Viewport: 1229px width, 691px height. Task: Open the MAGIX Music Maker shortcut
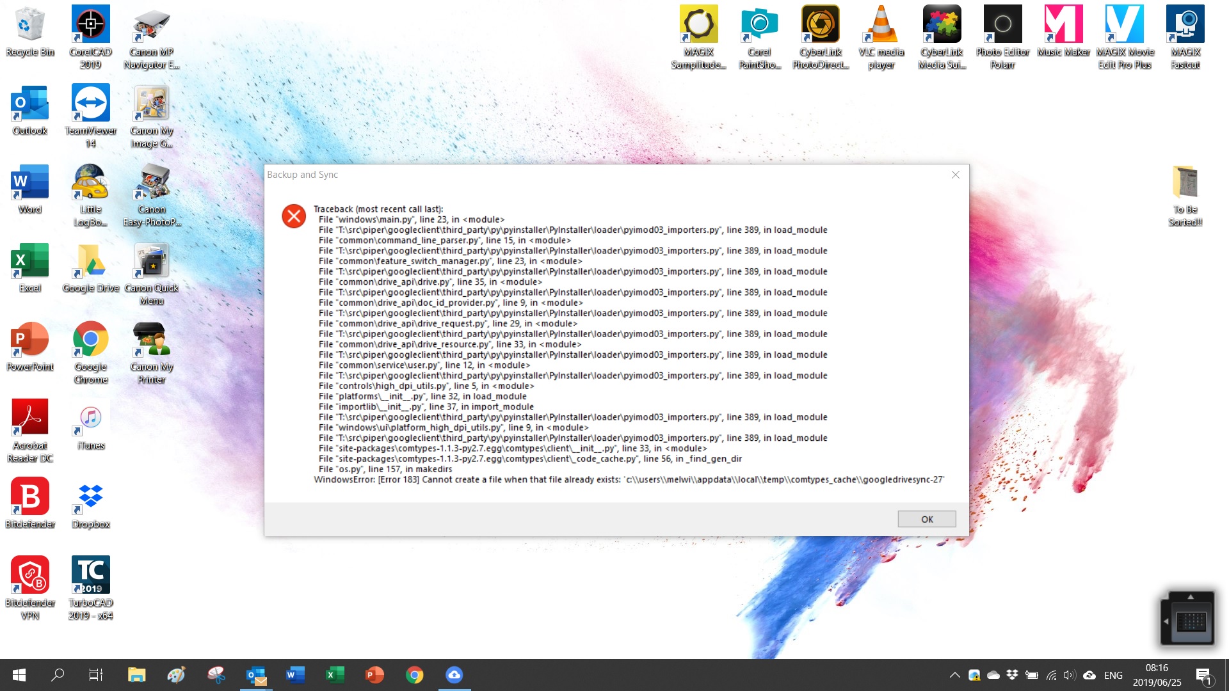point(1063,26)
